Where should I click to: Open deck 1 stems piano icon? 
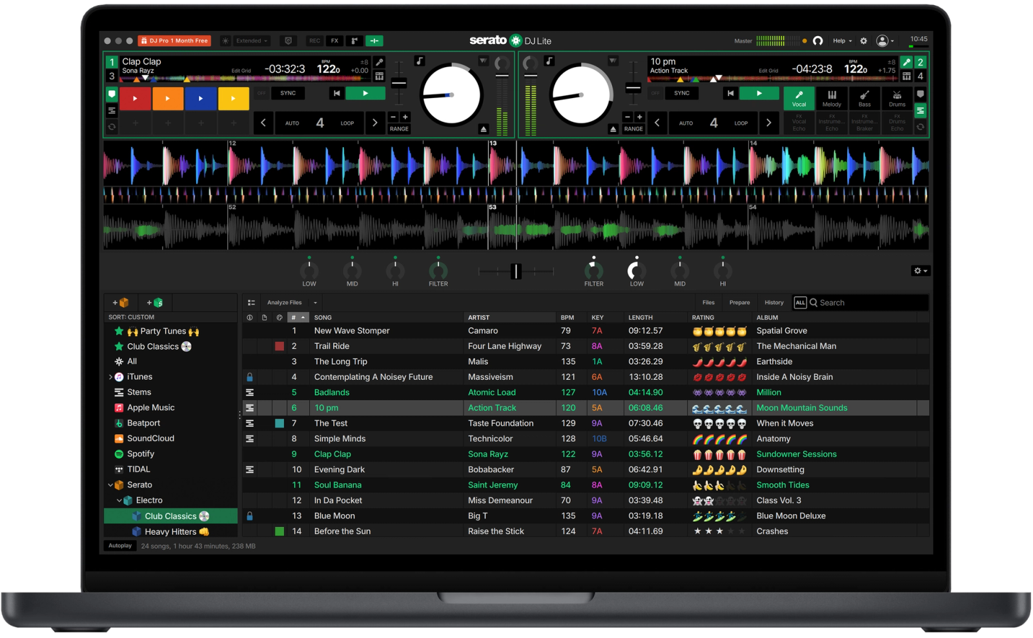[x=380, y=76]
